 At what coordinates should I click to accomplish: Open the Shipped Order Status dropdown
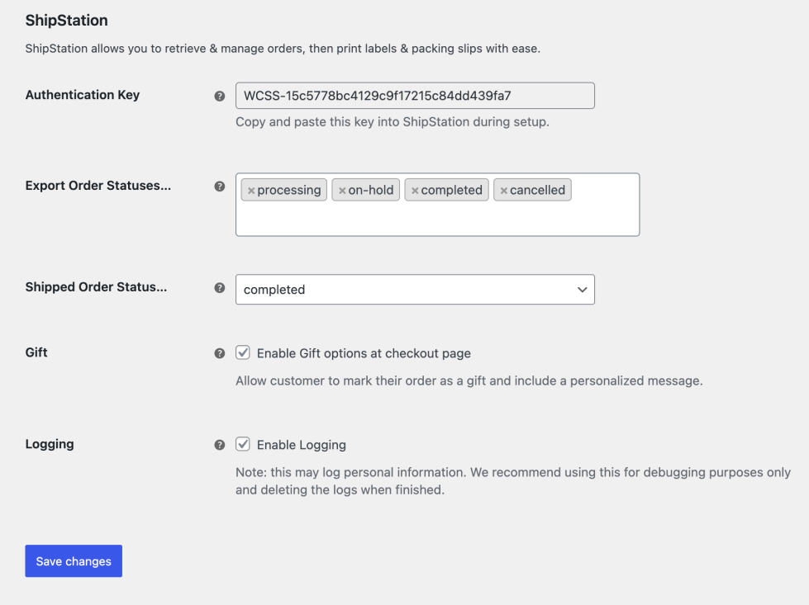tap(415, 289)
